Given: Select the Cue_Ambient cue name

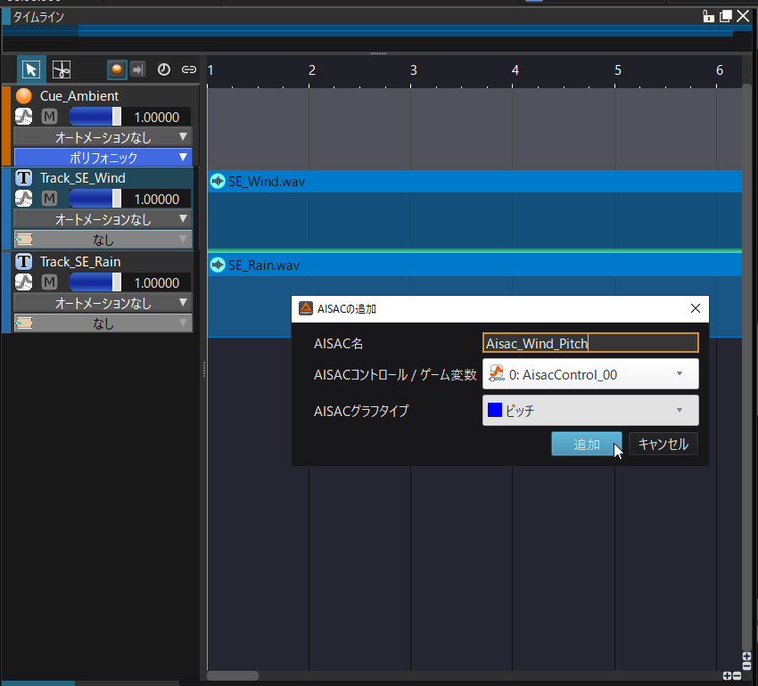Looking at the screenshot, I should [x=79, y=95].
